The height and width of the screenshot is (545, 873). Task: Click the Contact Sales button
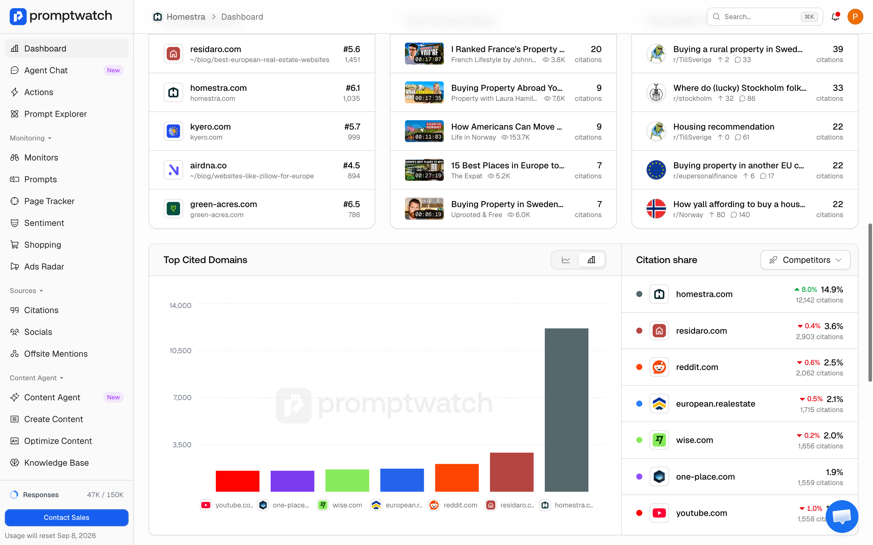click(66, 517)
